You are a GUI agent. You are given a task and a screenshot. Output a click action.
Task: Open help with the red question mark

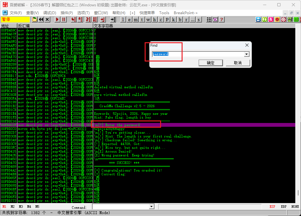(221, 20)
